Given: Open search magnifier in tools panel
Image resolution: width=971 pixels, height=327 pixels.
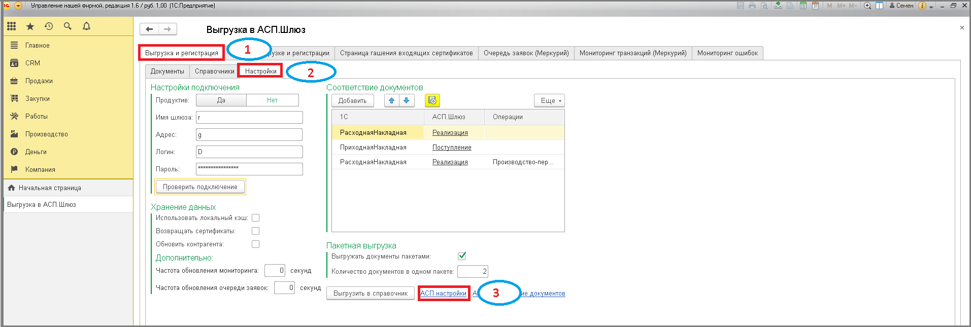Looking at the screenshot, I should pos(68,26).
